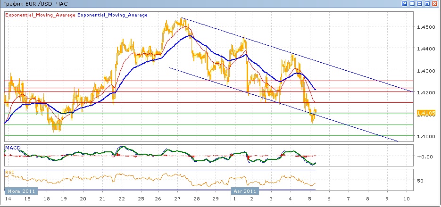Maximize the chart window
Image resolution: width=441 pixels, height=207 pixels.
427,4
